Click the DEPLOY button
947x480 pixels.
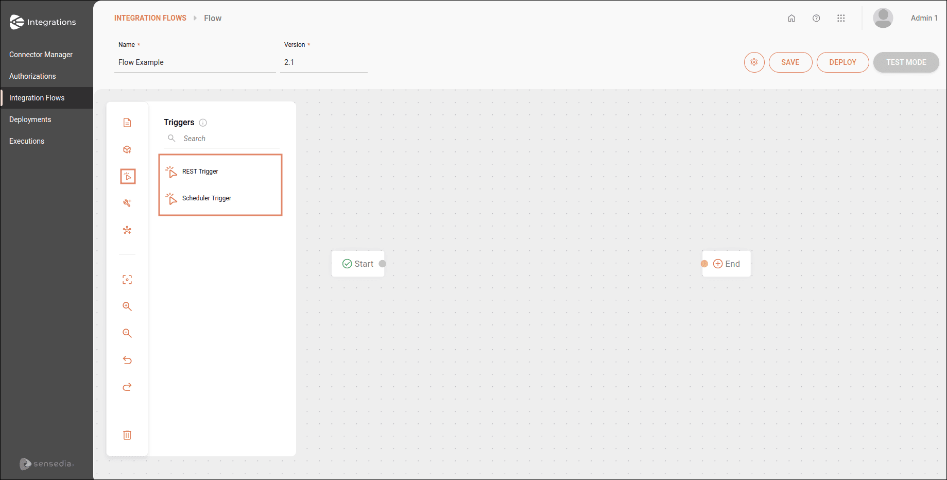842,62
